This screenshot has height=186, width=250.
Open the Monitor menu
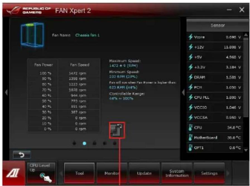(112, 173)
